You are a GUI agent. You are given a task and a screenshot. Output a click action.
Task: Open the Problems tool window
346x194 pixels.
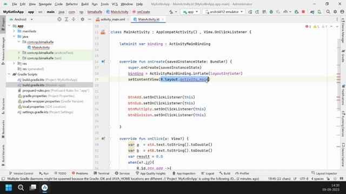point(80,174)
